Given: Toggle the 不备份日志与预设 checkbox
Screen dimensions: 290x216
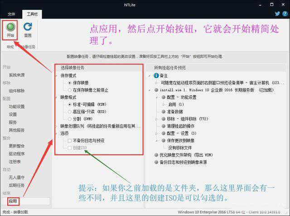Looking at the screenshot, I should [x=69, y=141].
